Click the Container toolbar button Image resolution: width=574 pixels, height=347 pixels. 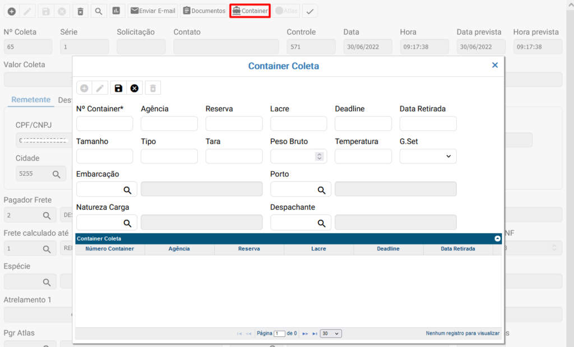click(x=250, y=11)
